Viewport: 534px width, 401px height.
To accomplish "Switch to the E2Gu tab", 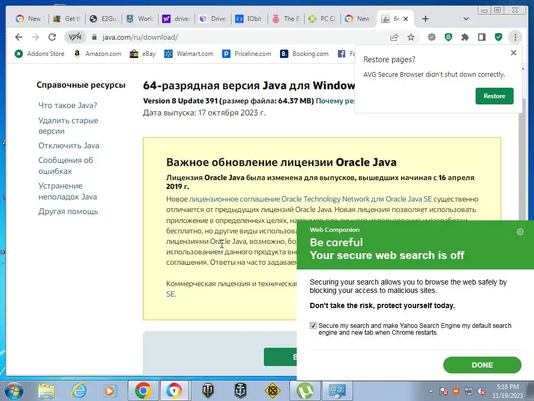I will coord(104,19).
